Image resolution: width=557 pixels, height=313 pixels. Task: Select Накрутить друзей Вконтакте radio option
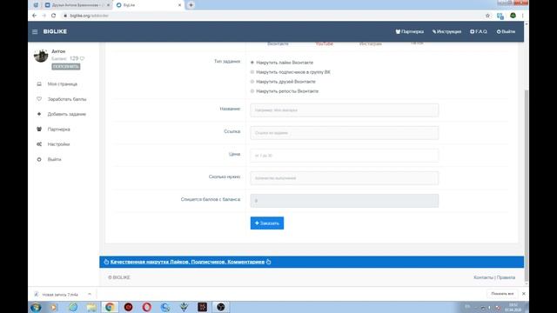252,82
